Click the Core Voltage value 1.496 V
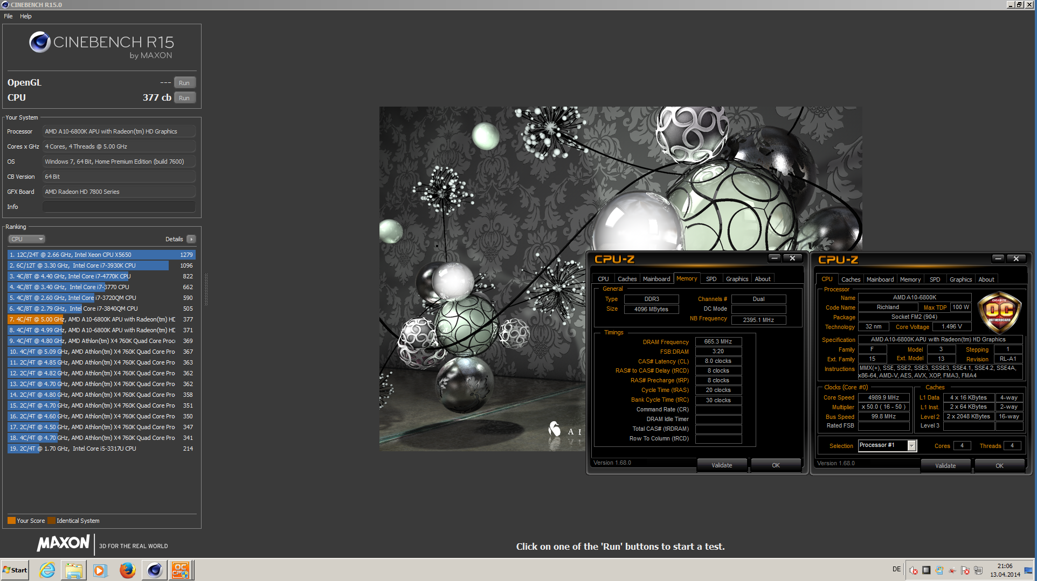 (951, 326)
